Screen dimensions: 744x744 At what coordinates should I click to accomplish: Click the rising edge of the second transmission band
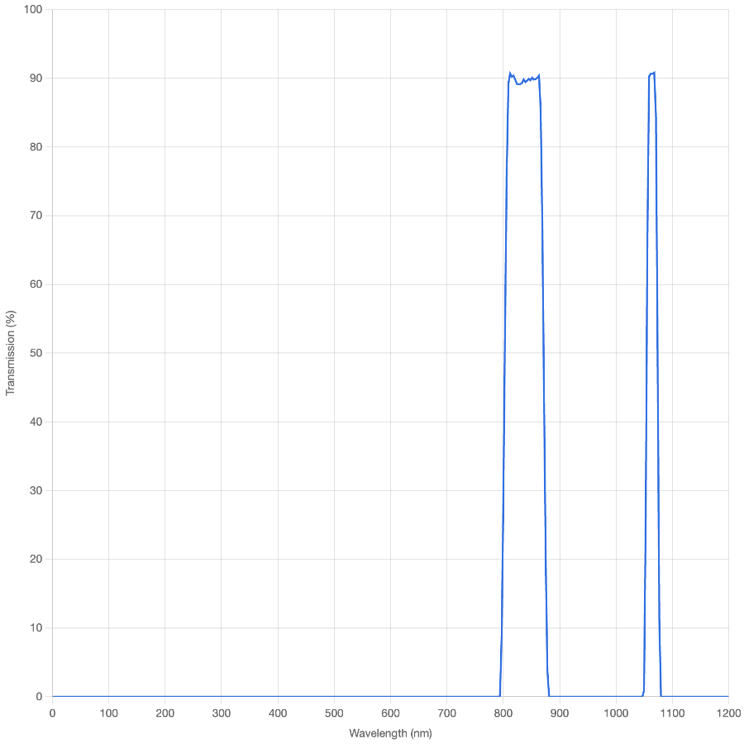coord(644,372)
